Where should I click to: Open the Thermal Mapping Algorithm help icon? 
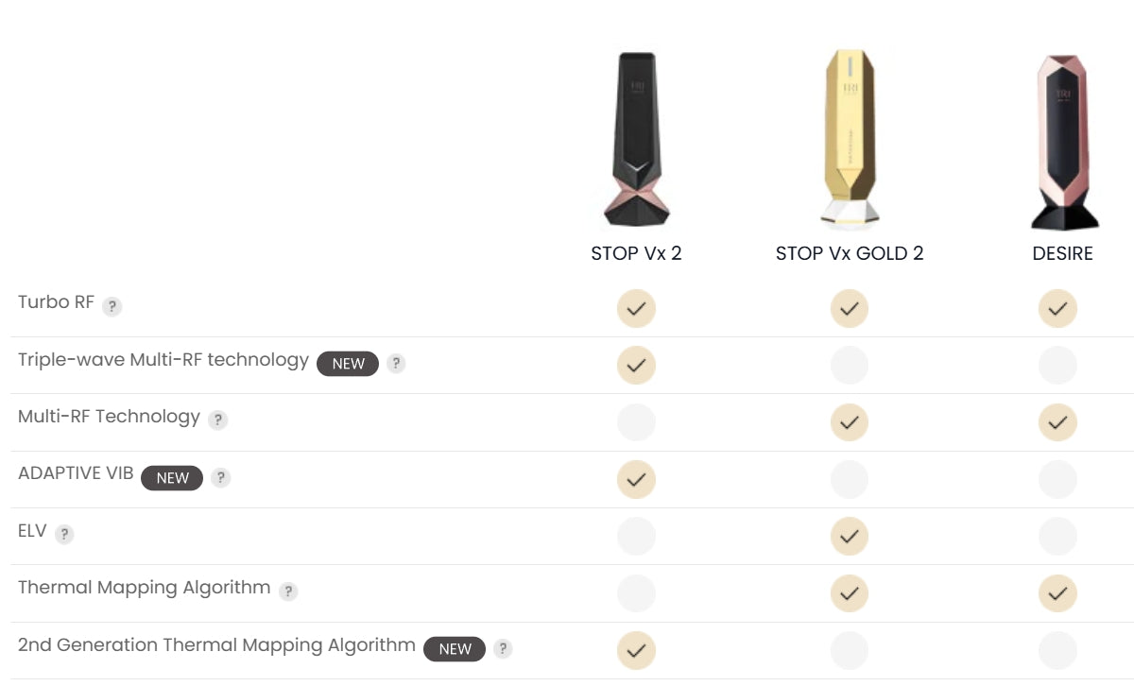286,590
